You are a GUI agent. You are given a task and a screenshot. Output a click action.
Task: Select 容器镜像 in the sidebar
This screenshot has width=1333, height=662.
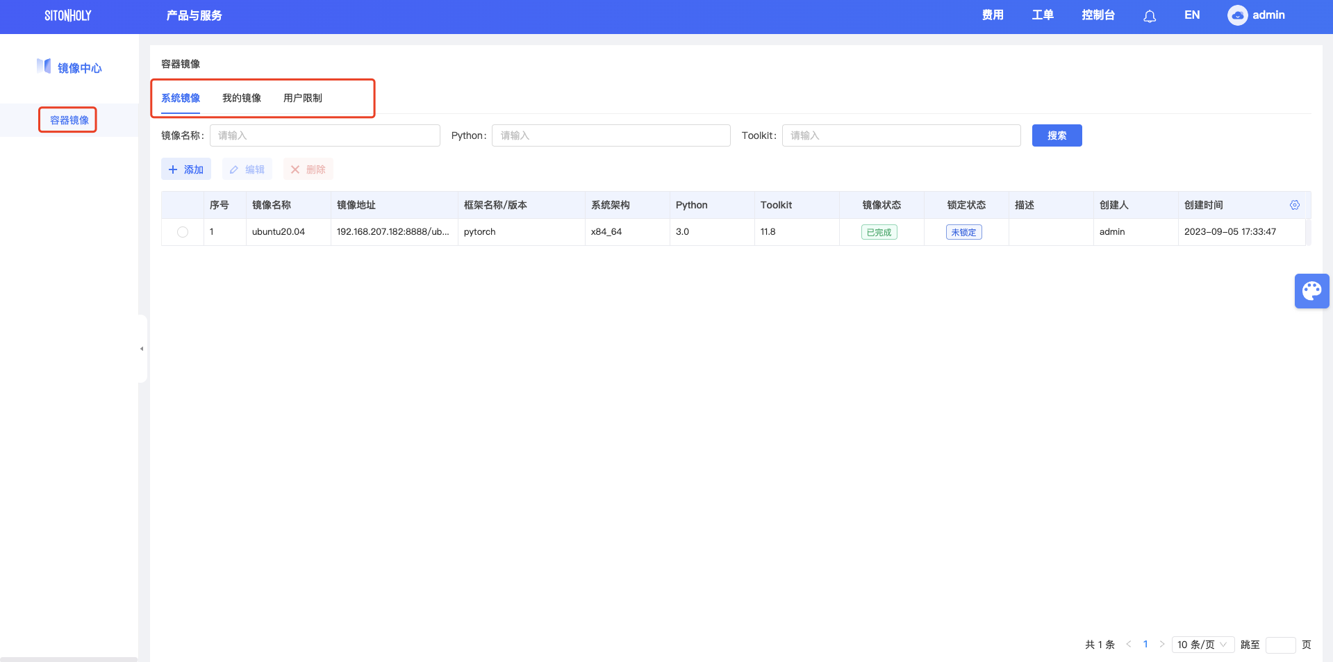point(69,120)
